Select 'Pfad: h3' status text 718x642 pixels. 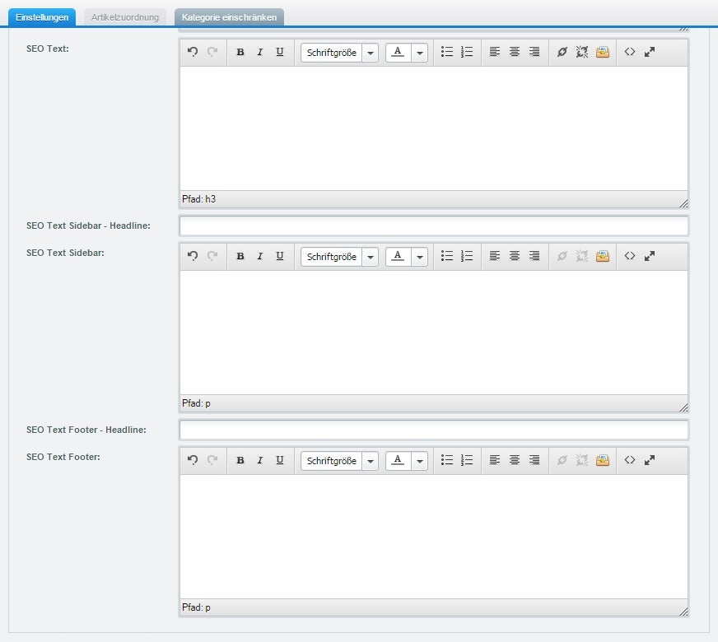coord(198,199)
